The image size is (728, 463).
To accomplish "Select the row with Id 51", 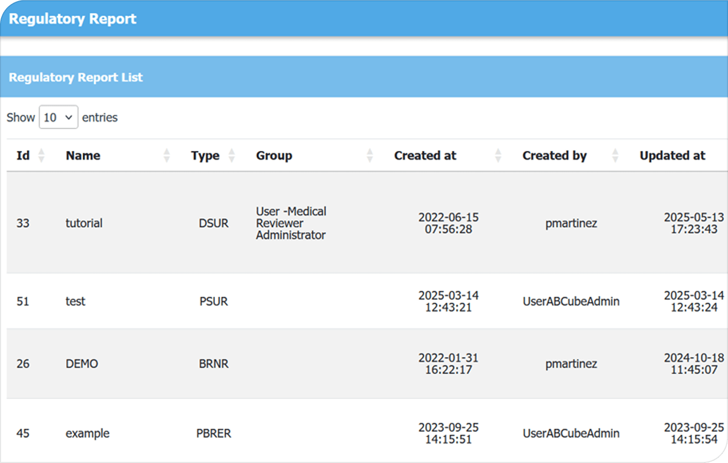I will pyautogui.click(x=23, y=302).
